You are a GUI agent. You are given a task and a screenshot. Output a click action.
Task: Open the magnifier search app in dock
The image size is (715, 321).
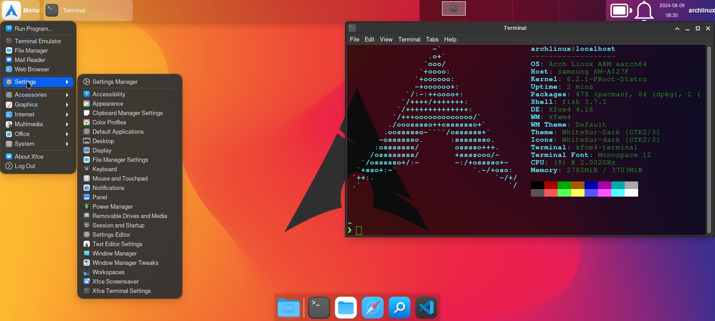pos(400,308)
